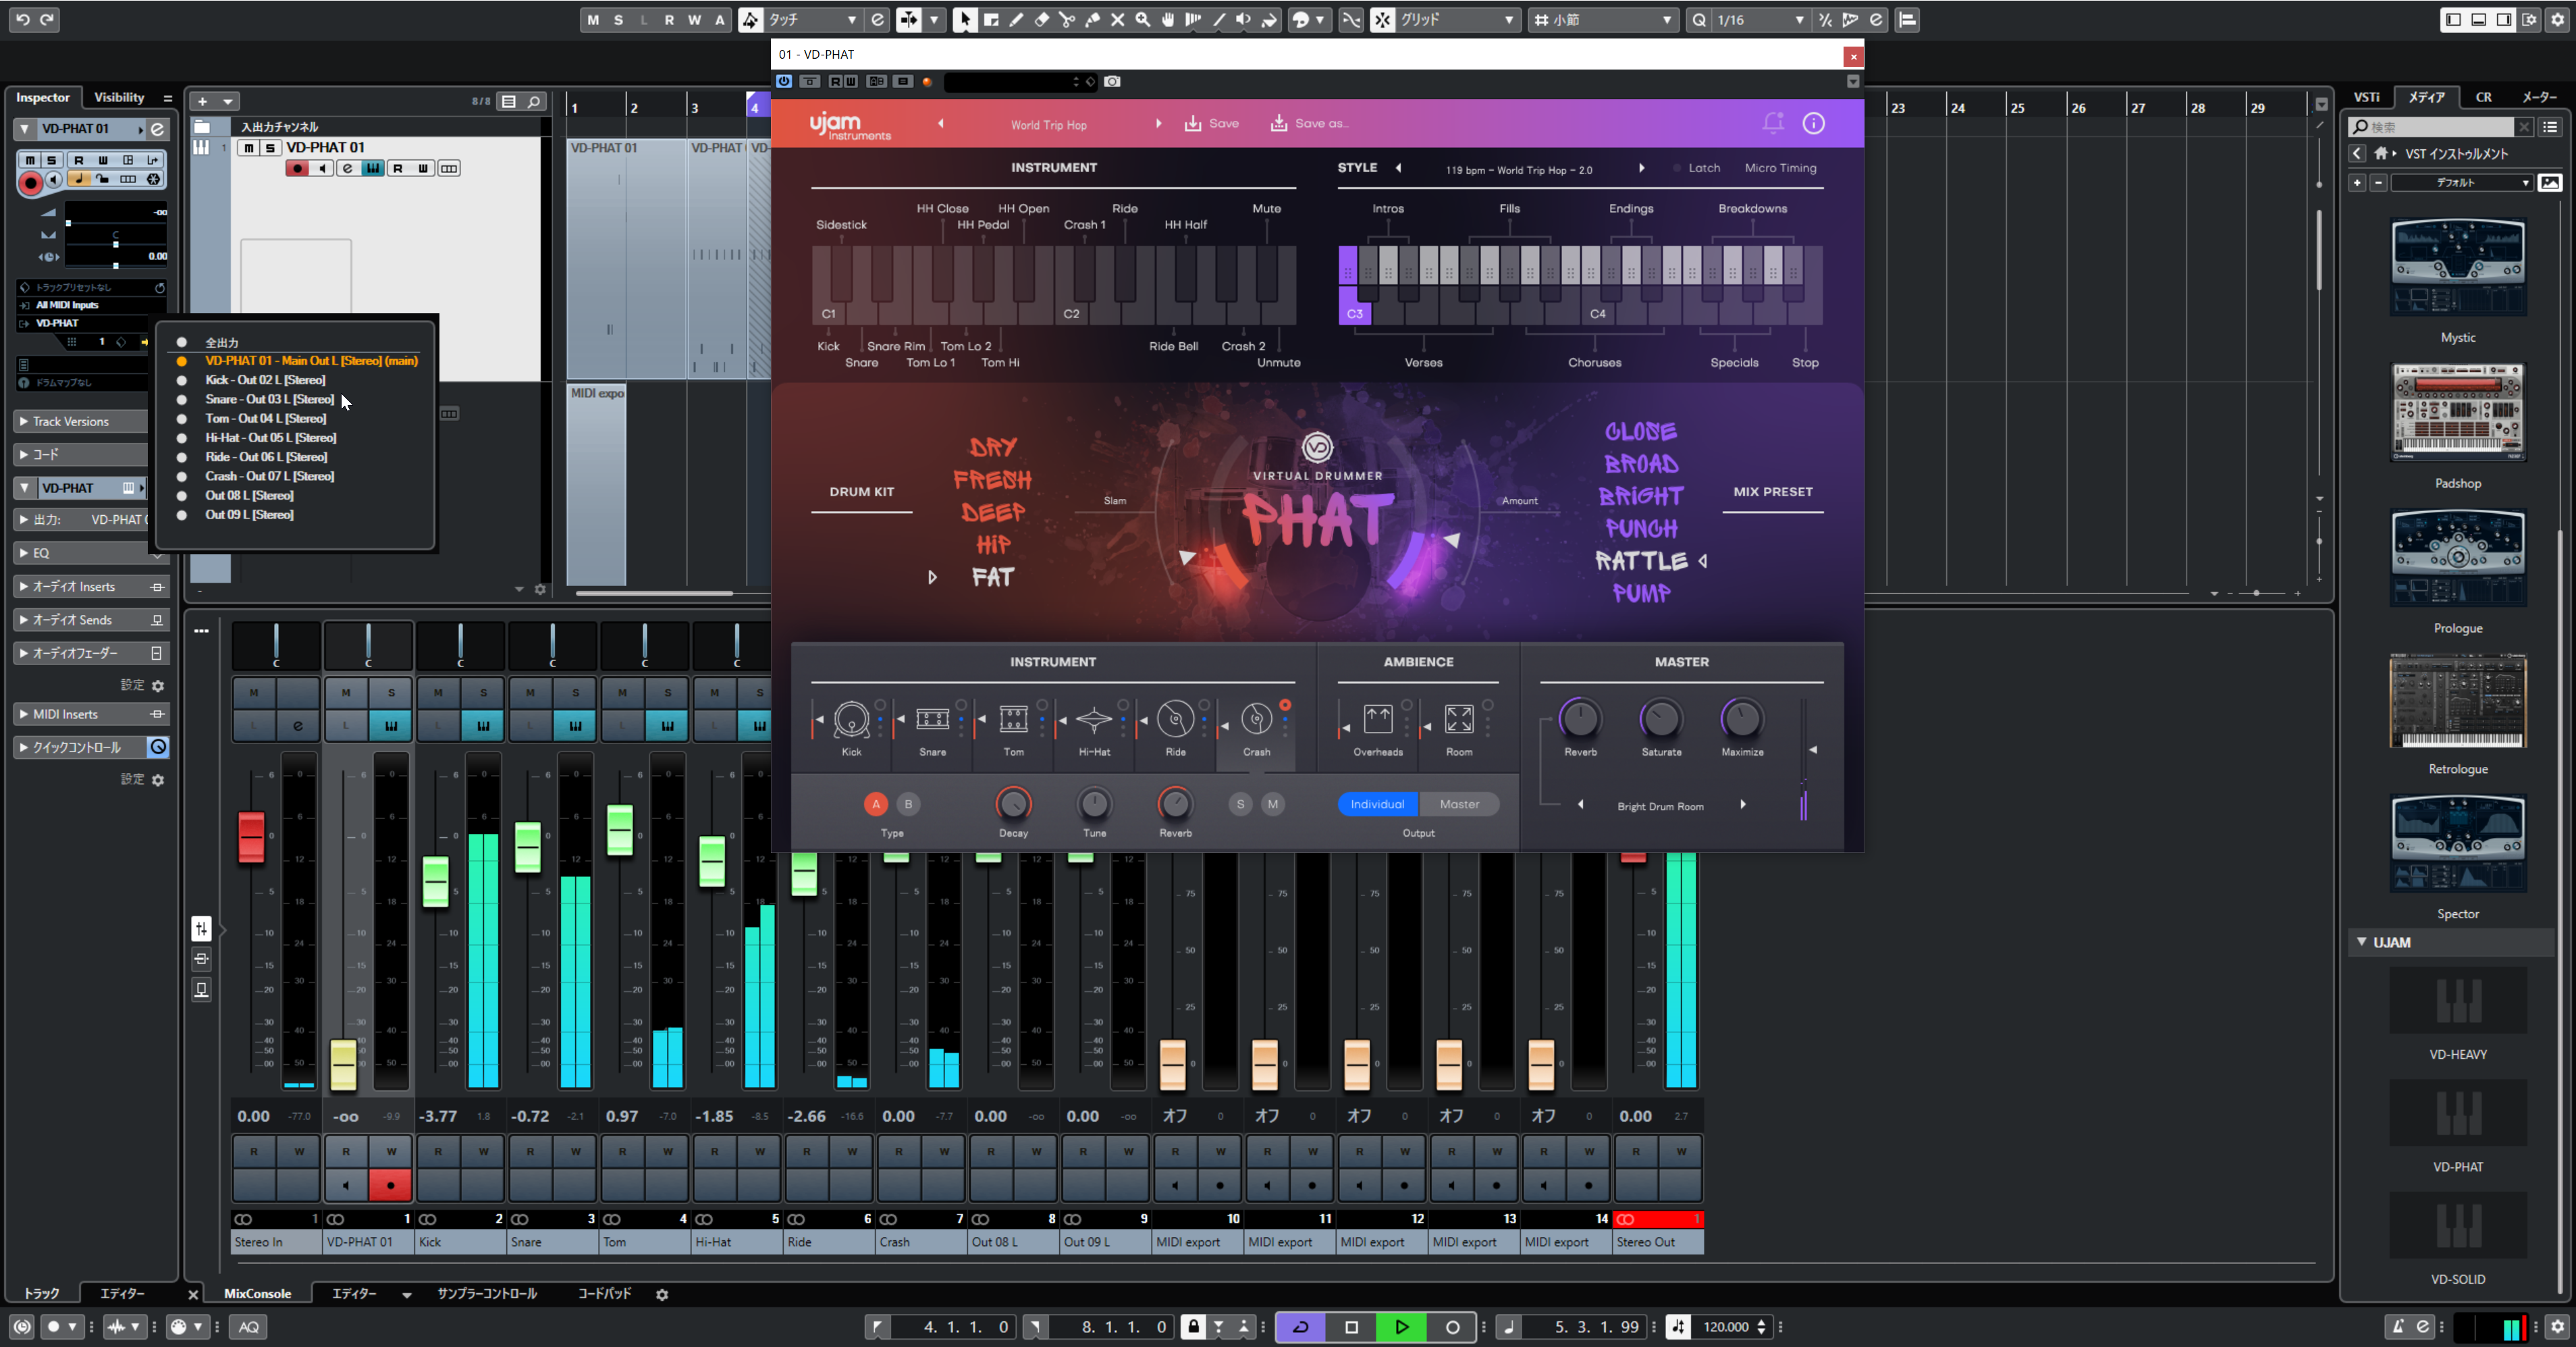Select 全出力 from the output menu
This screenshot has width=2576, height=1347.
pos(222,342)
